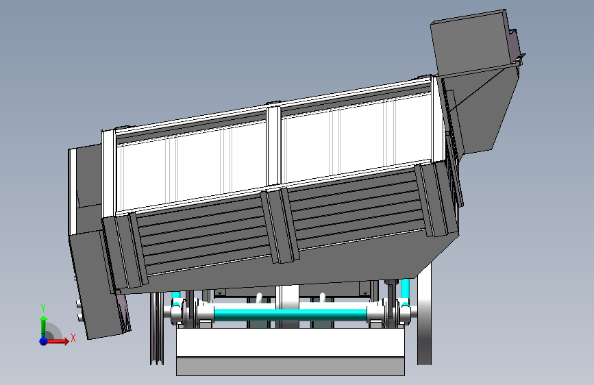Select the grey floor slab beneath the base frame

tap(290, 367)
